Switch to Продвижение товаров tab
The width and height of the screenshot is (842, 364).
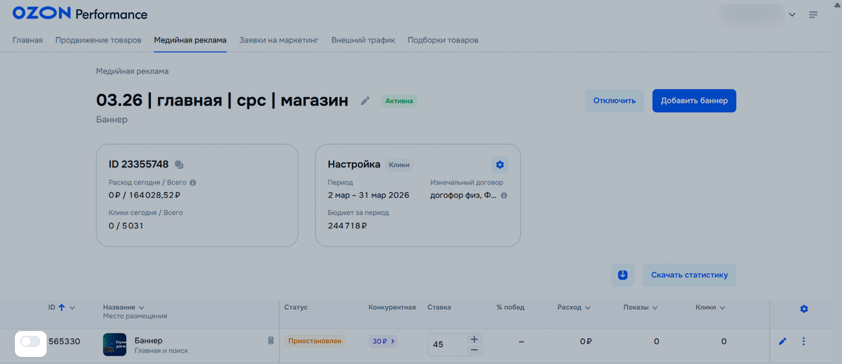tap(98, 40)
